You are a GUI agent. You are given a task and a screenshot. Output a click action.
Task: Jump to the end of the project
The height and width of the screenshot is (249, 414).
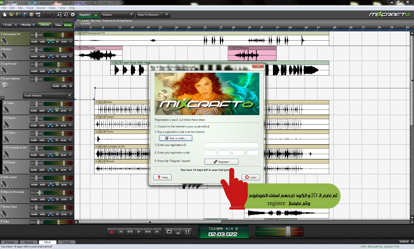(x=157, y=232)
